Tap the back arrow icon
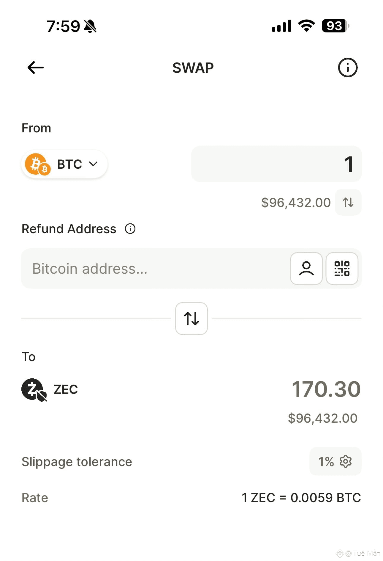Screen dimensions: 383x561 coord(36,68)
